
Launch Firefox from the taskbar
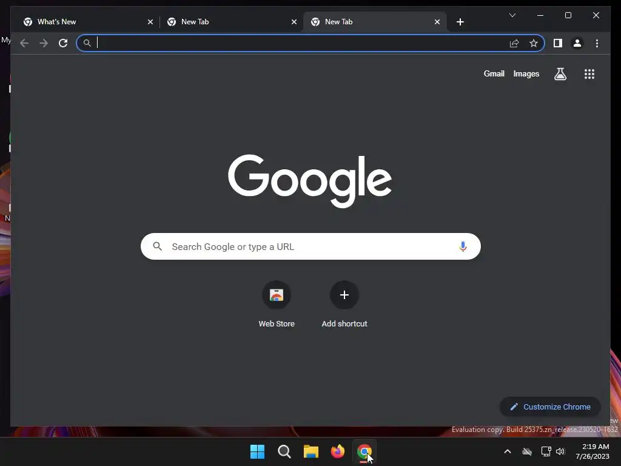coord(337,451)
